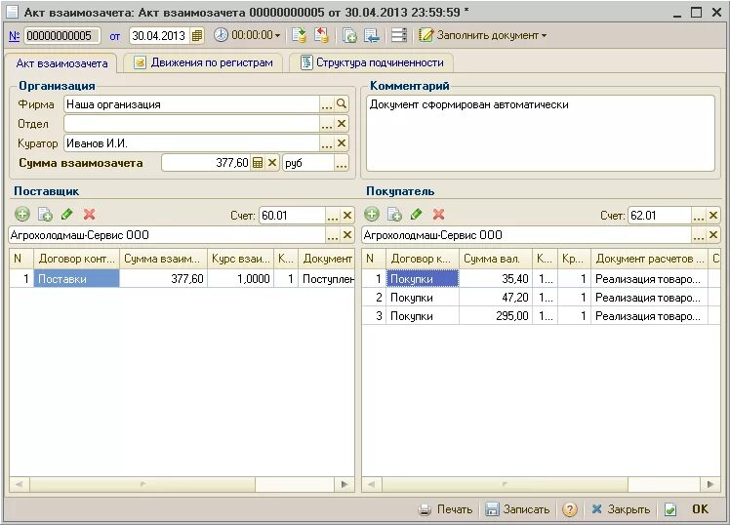This screenshot has height=525, width=730.
Task: Click the toolbar icon with the blue return arrow
Action: click(372, 35)
